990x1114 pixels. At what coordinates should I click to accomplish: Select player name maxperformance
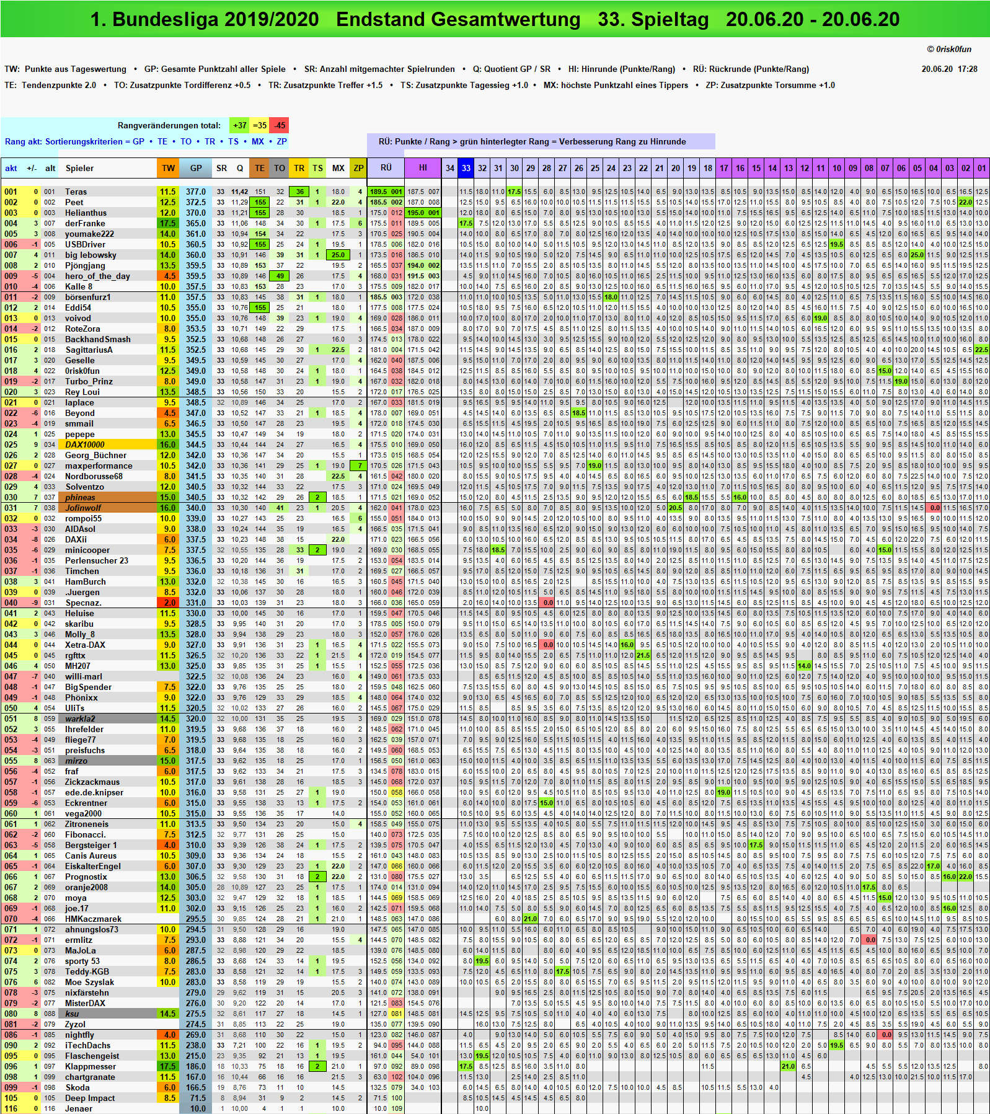click(x=99, y=466)
